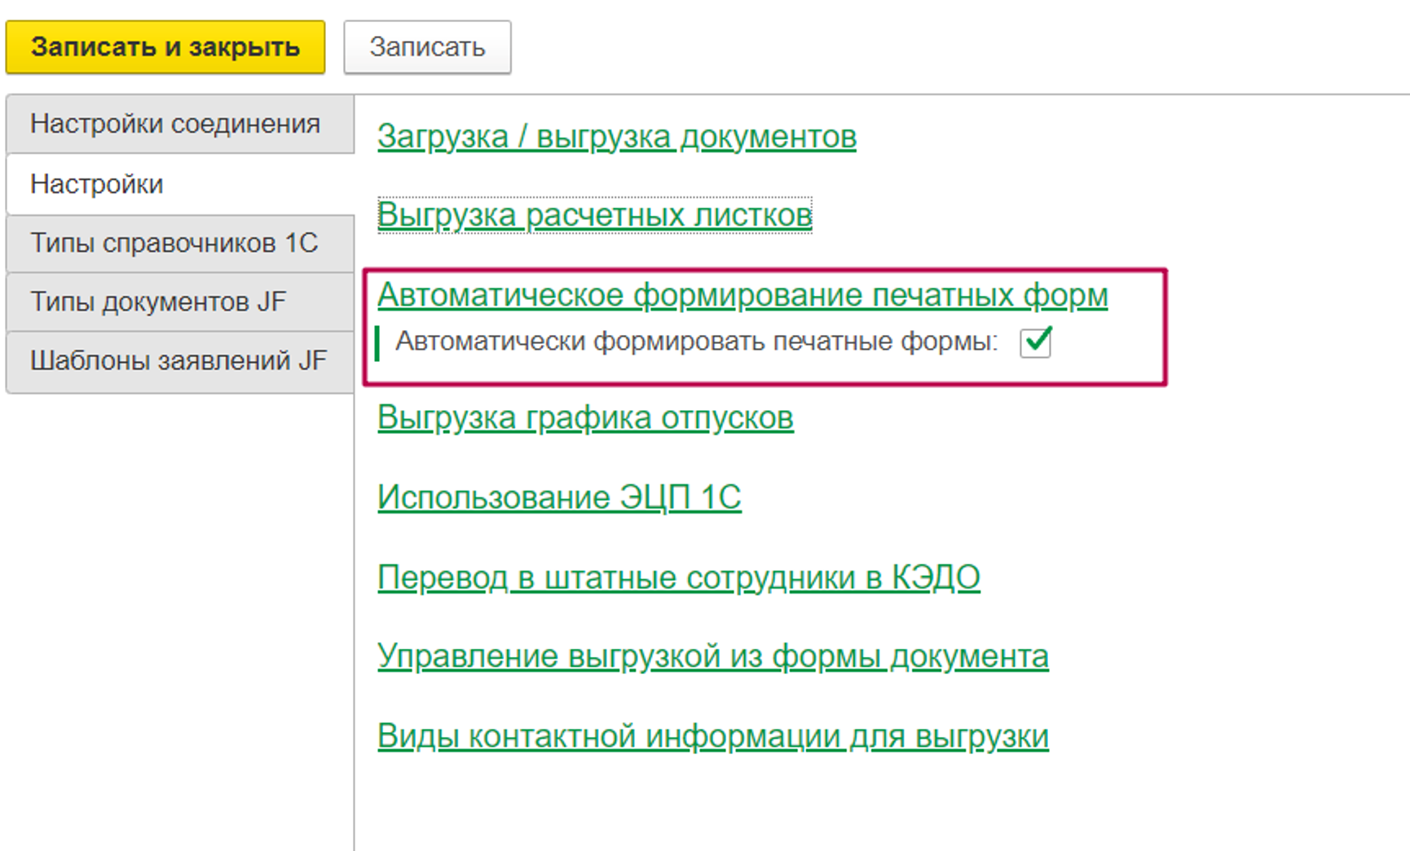
Task: Open Управление выгрузкой из формы документа
Action: tap(712, 656)
